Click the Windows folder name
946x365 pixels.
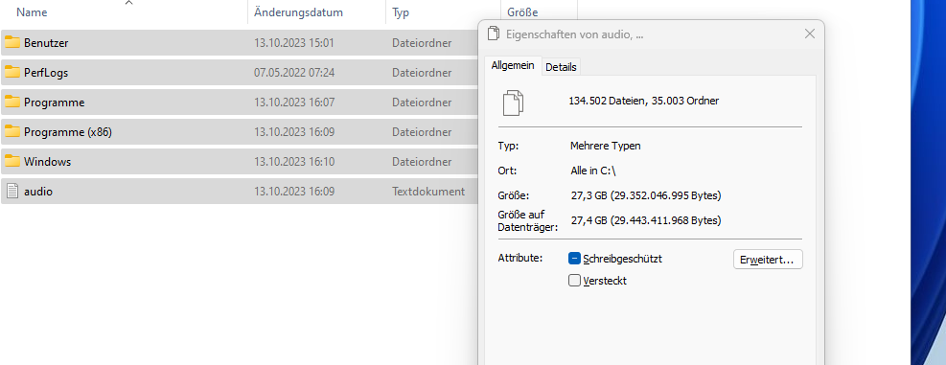point(48,162)
